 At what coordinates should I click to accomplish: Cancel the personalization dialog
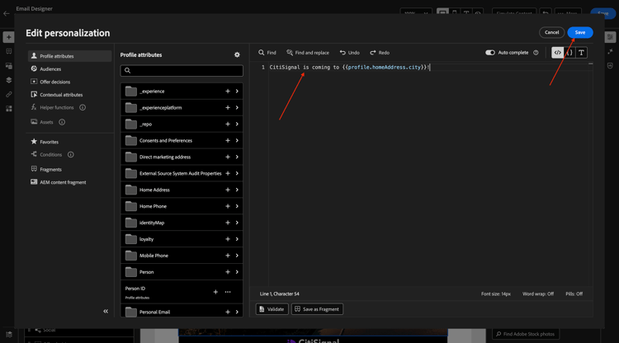[551, 32]
